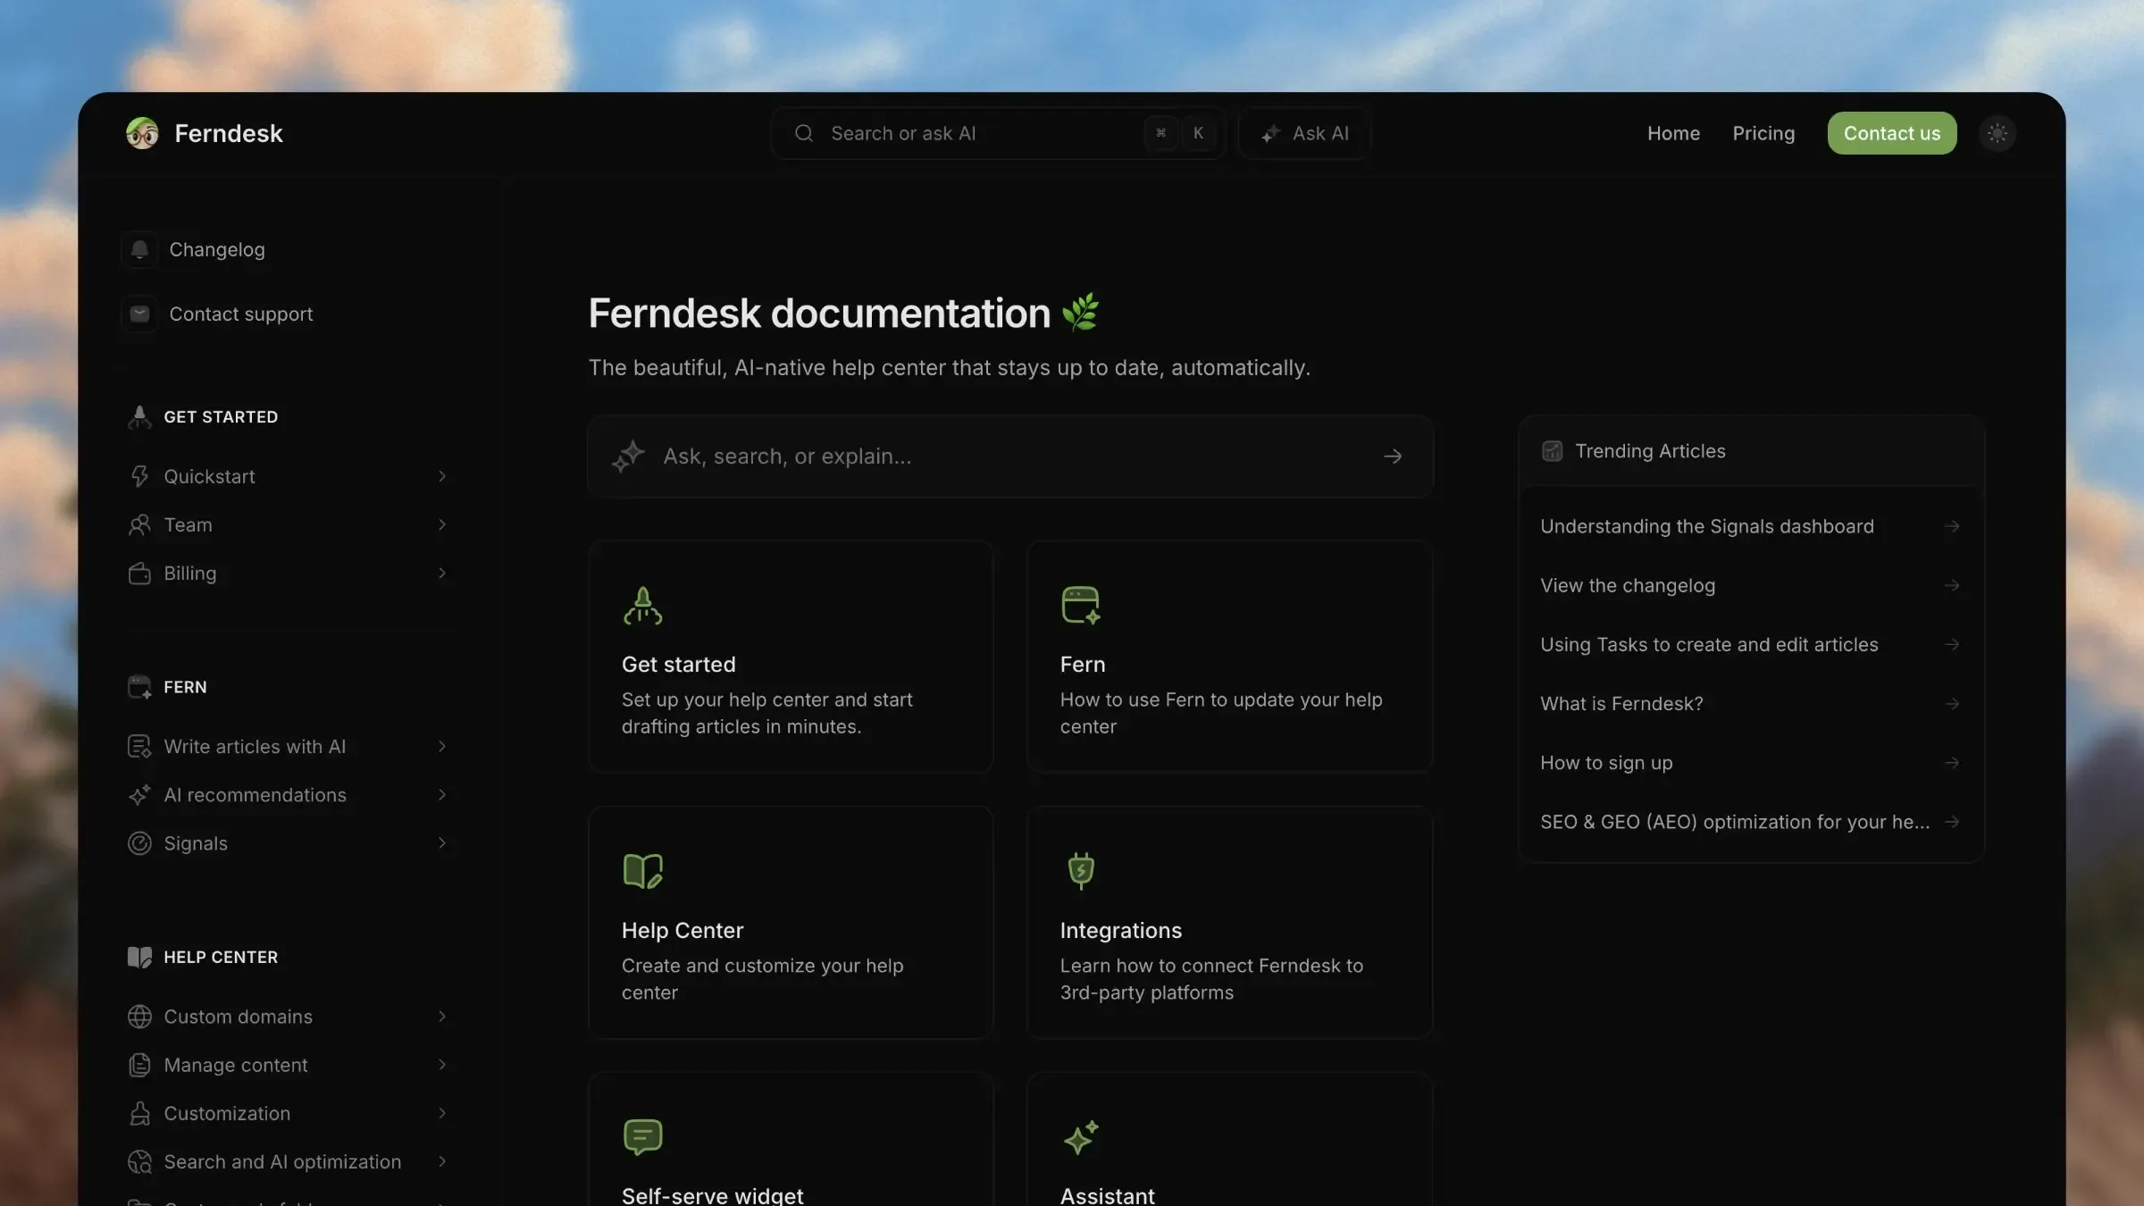Click the Integrations plug icon
Screen dimensions: 2144x1206
1081,870
